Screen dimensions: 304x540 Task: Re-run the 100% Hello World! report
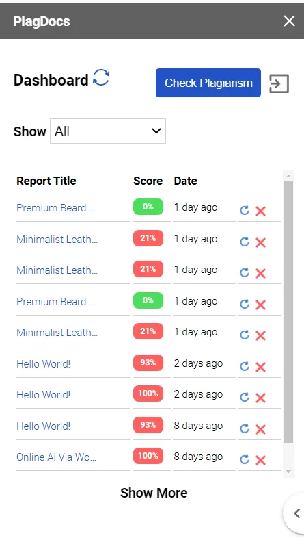tap(244, 398)
